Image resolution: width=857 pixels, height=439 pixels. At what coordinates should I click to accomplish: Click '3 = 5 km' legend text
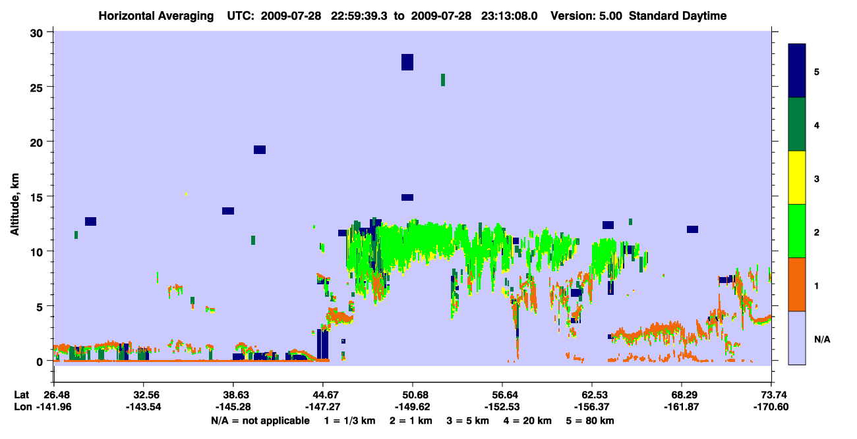coord(469,421)
